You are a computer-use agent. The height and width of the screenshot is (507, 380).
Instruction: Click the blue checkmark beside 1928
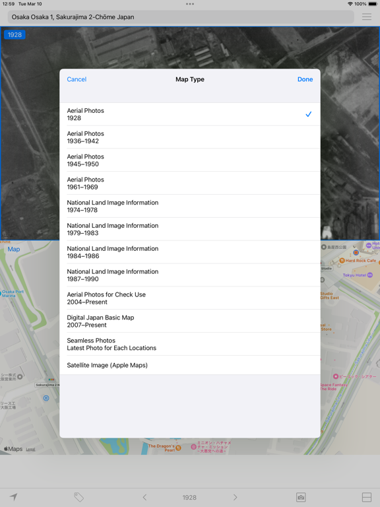(309, 114)
